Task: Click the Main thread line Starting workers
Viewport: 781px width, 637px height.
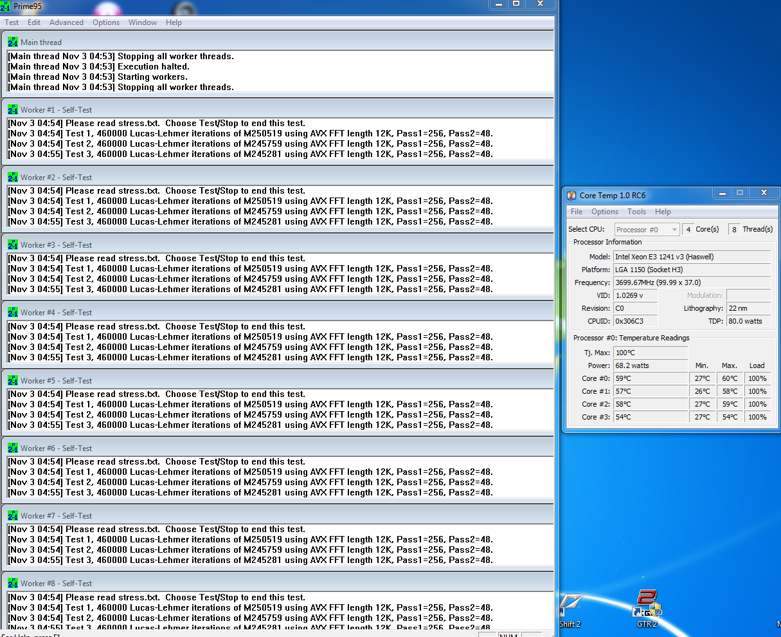Action: (97, 77)
